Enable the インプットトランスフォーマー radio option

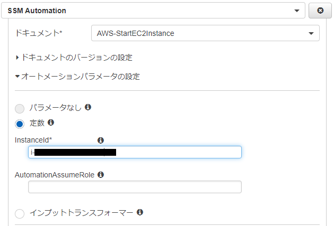tap(20, 214)
